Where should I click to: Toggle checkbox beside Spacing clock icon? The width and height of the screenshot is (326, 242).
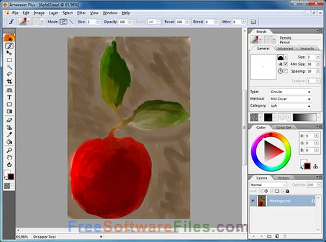pyautogui.click(x=286, y=71)
